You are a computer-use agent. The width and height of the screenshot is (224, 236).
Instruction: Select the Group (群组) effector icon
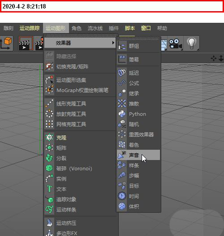click(x=122, y=46)
